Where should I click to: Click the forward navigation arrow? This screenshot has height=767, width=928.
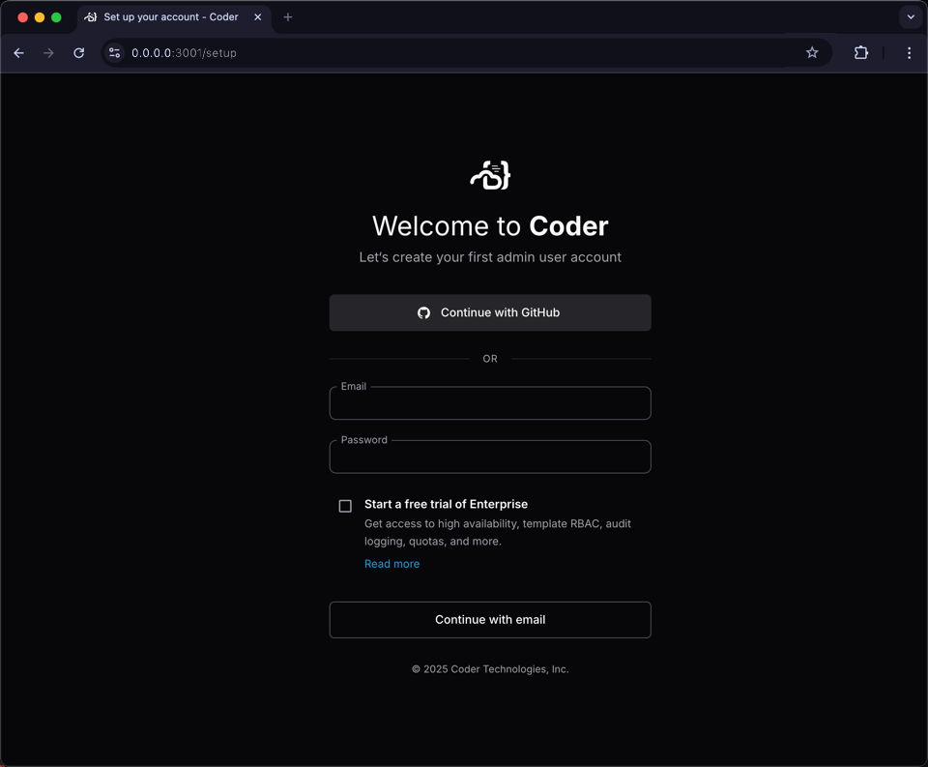[x=48, y=53]
